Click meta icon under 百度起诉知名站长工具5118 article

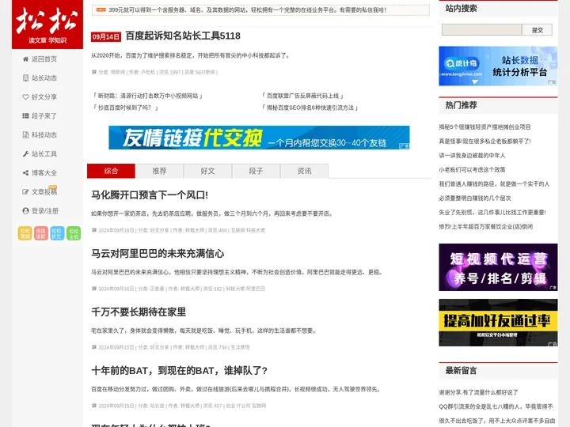pos(94,72)
